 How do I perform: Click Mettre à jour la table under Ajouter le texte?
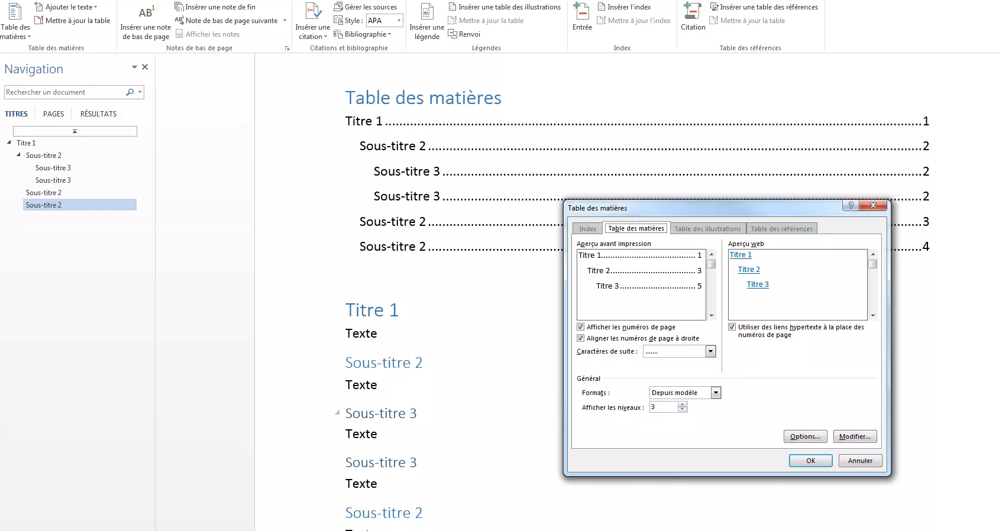point(72,21)
